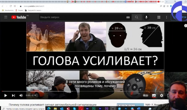
Task: Click the Windows taskbar search box
Action: pyautogui.click(x=23, y=109)
